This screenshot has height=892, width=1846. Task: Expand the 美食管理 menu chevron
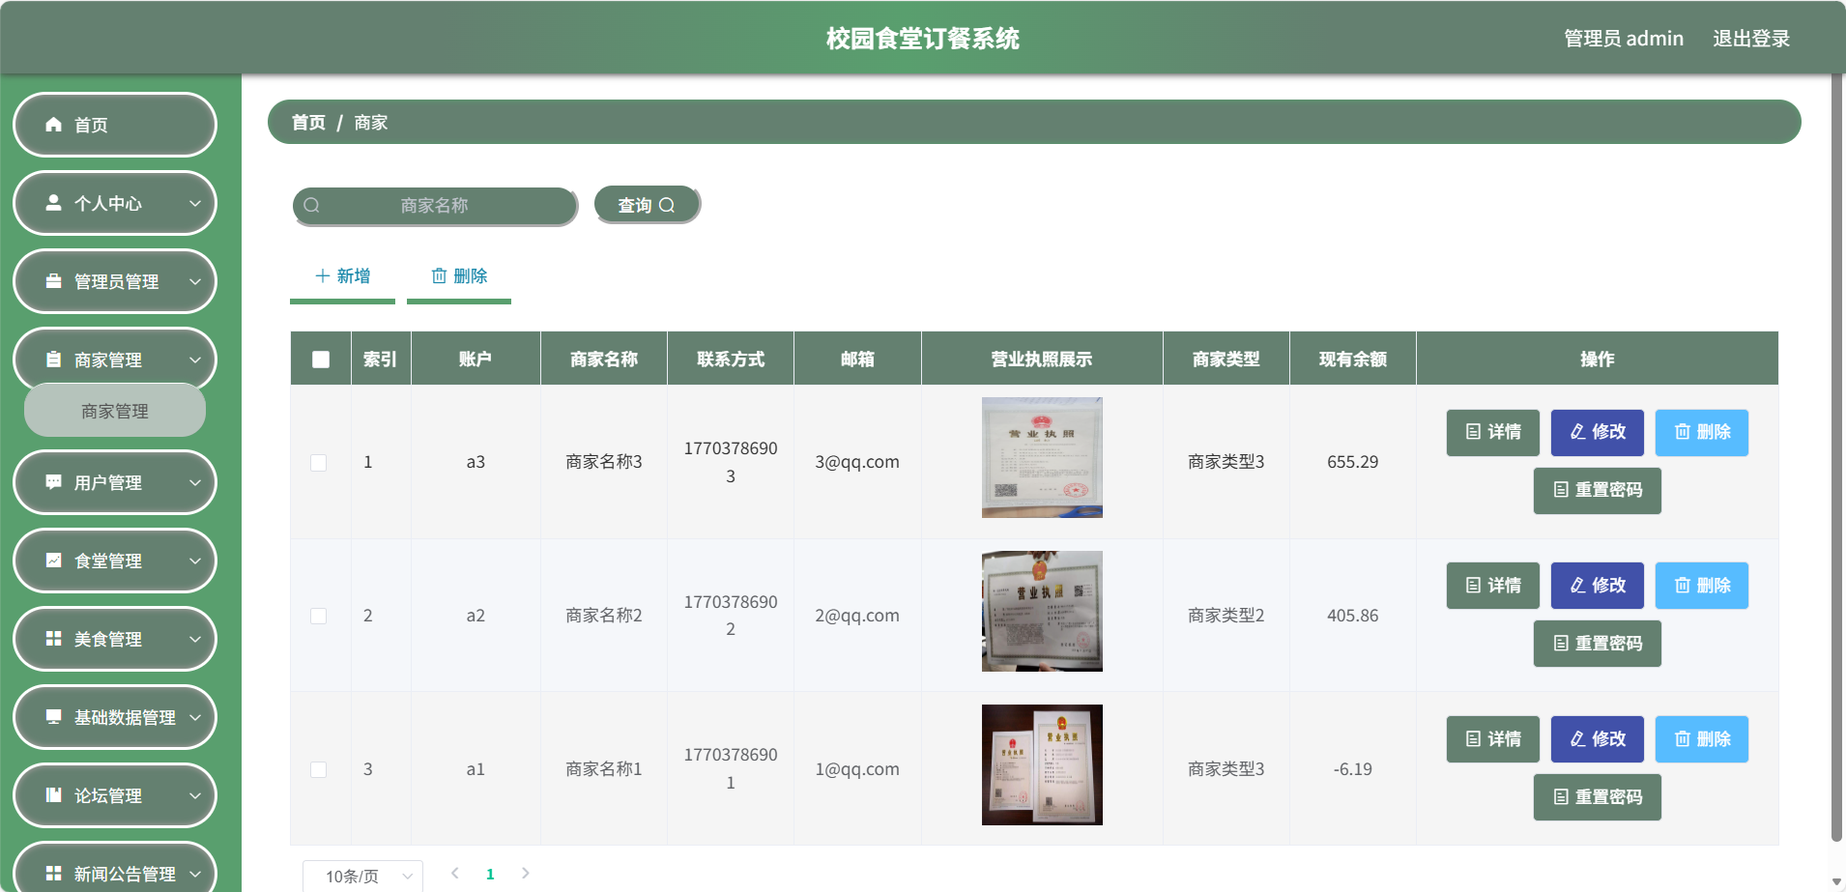pos(195,639)
